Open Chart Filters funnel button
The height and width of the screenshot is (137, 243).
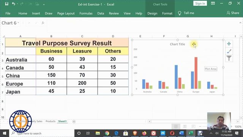(x=229, y=58)
